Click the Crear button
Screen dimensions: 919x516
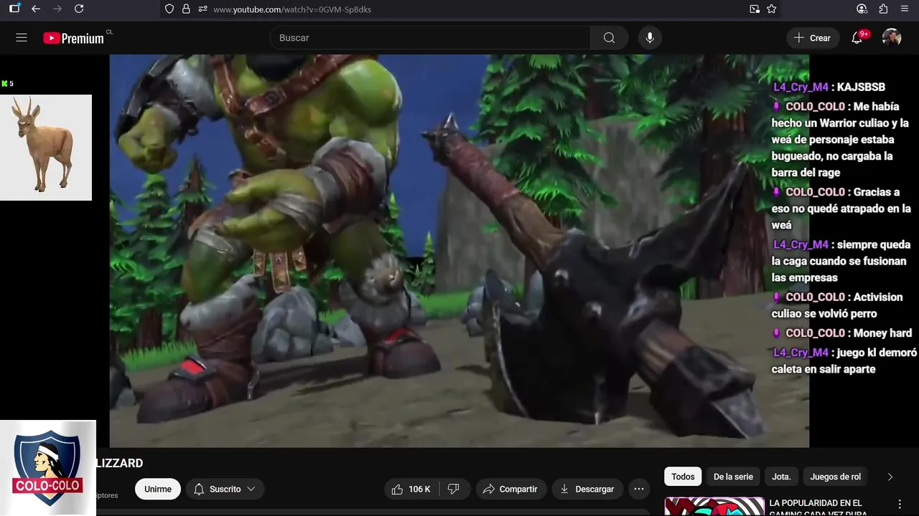tap(813, 38)
